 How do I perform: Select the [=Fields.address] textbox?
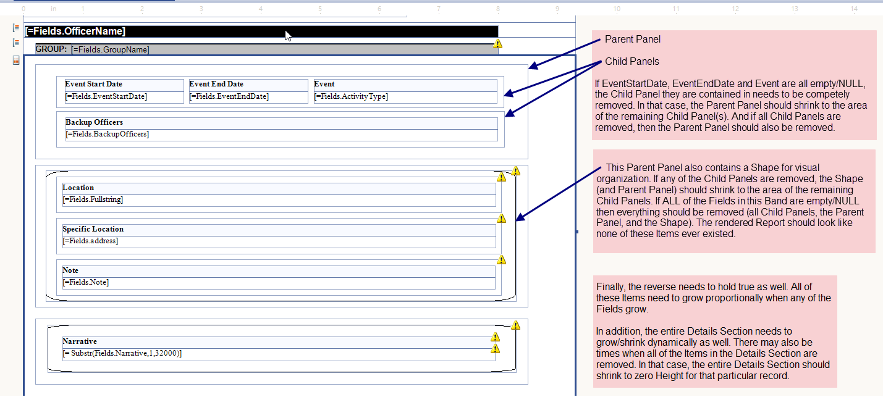pos(279,242)
